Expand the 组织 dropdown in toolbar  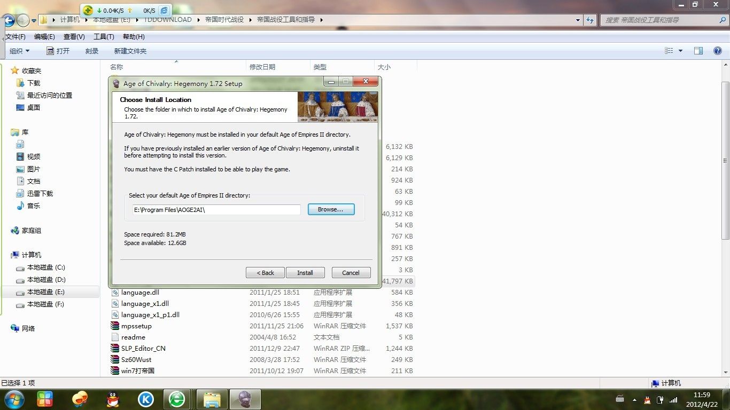coord(20,51)
